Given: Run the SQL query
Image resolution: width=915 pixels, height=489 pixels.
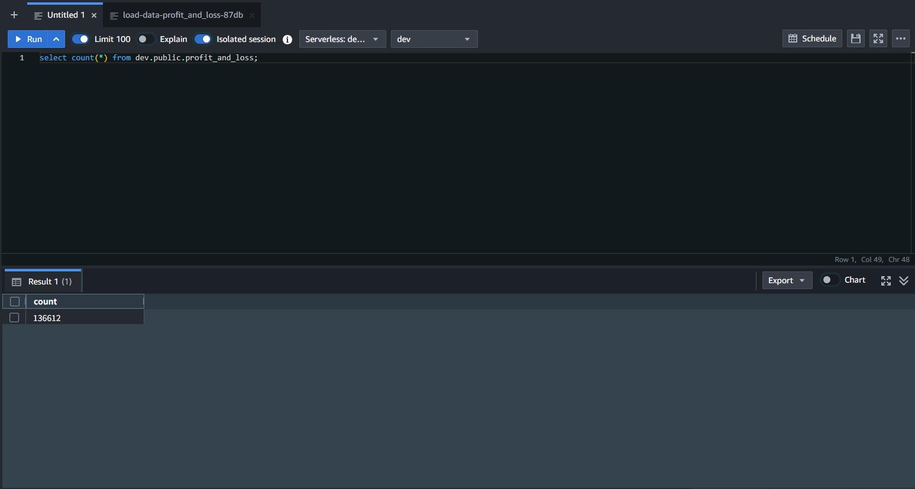Looking at the screenshot, I should click(28, 39).
